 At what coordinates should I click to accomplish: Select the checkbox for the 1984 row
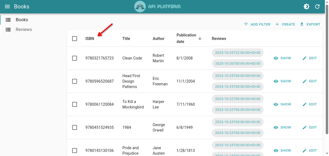75,127
